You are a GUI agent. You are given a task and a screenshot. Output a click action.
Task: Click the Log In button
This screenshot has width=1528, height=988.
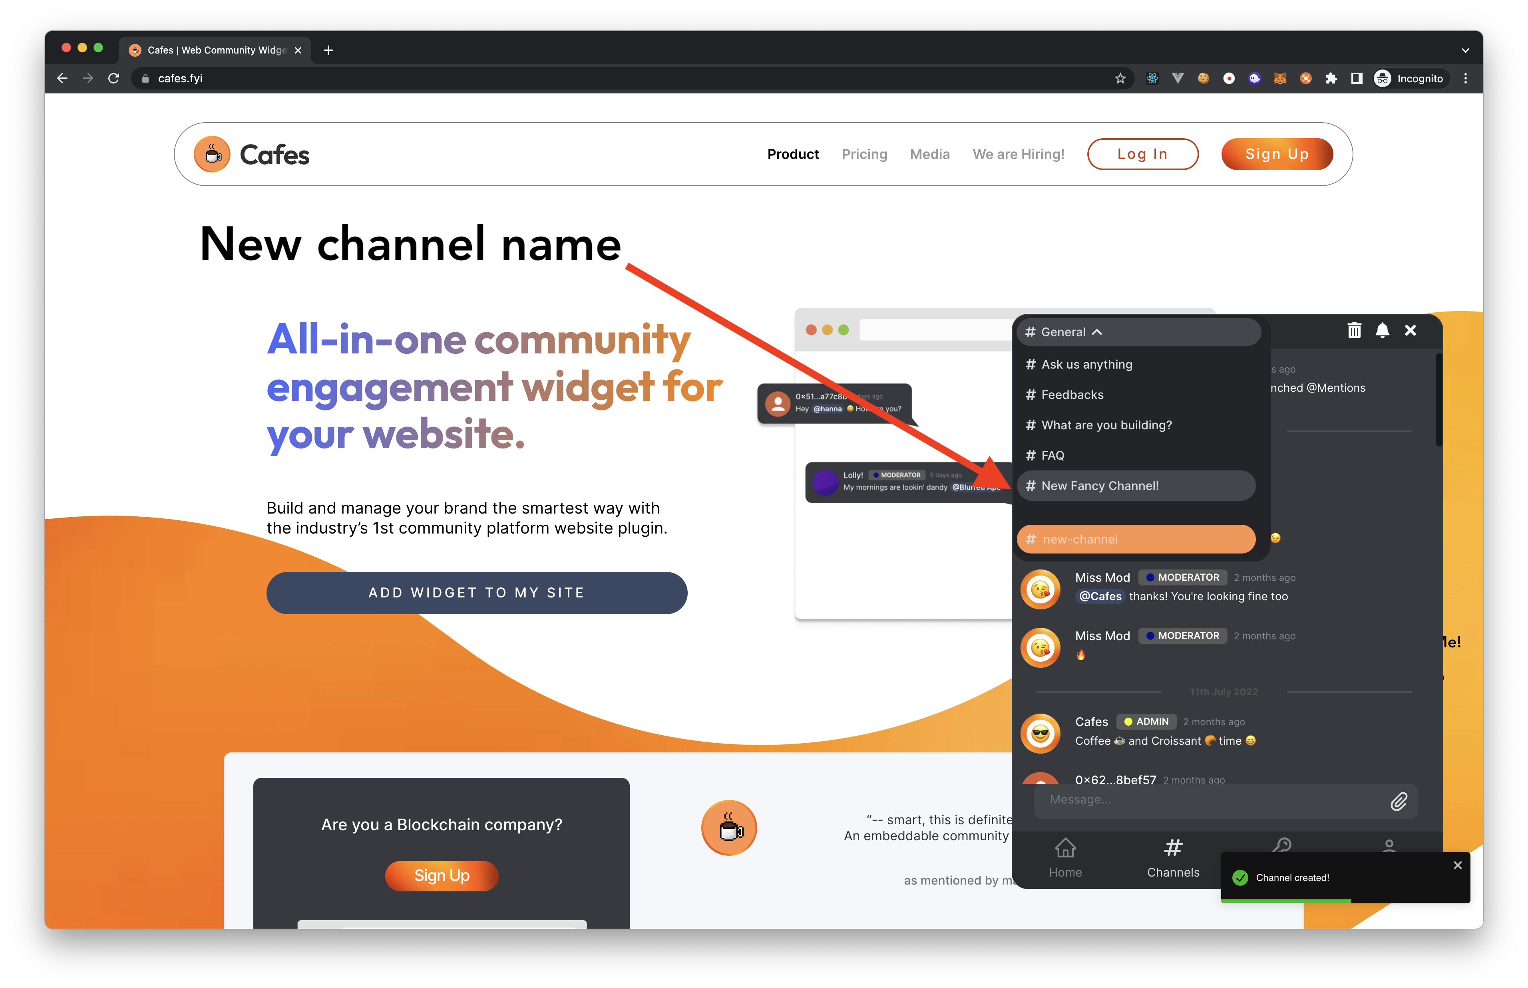click(1142, 154)
